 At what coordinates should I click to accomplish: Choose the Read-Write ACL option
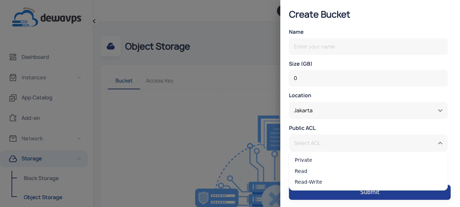tap(308, 182)
